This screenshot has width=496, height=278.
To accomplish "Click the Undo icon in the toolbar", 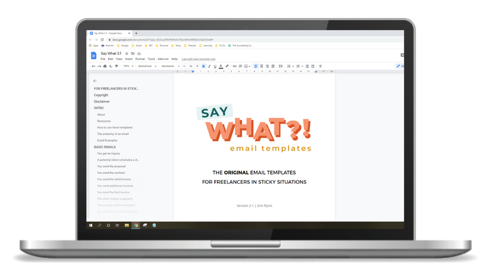I will pyautogui.click(x=94, y=66).
